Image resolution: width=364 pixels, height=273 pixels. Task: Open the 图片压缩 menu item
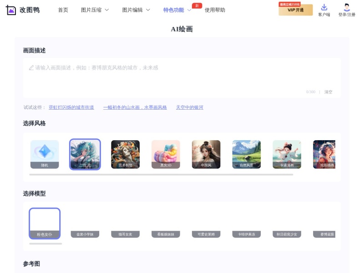click(91, 10)
